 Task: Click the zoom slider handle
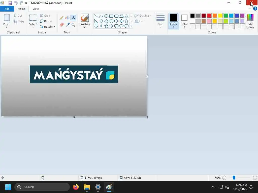pos(234,178)
